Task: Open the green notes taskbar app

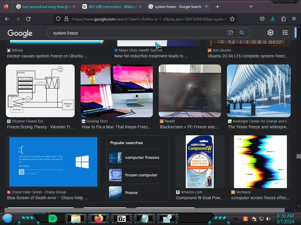Action: pos(53,219)
